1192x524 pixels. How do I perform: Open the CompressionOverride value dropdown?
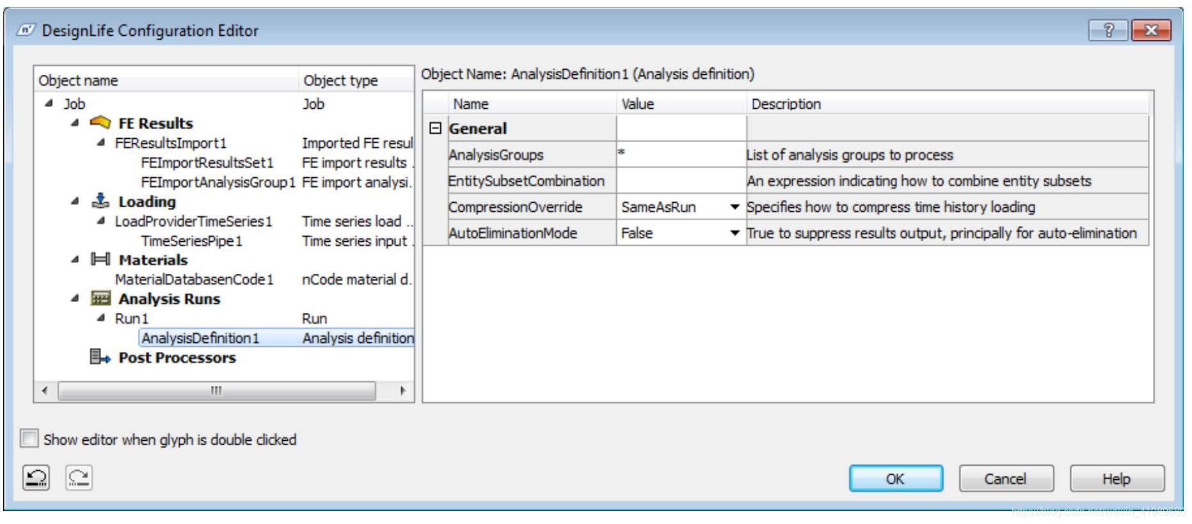pos(735,207)
